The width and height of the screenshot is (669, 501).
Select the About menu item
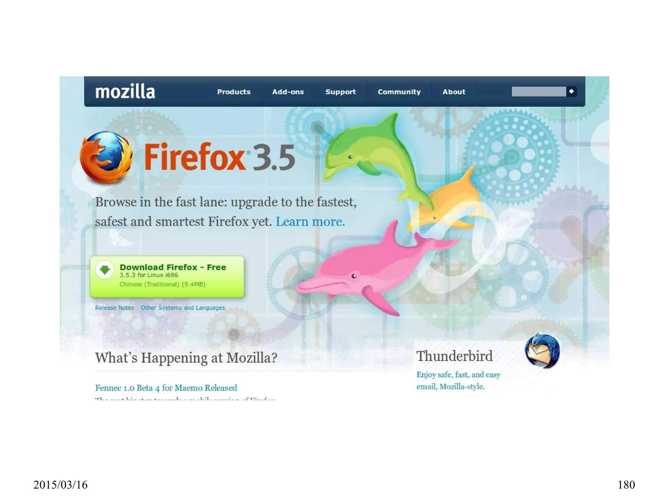pos(454,92)
